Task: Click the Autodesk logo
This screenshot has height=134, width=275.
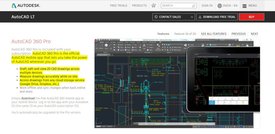Action: click(26, 5)
